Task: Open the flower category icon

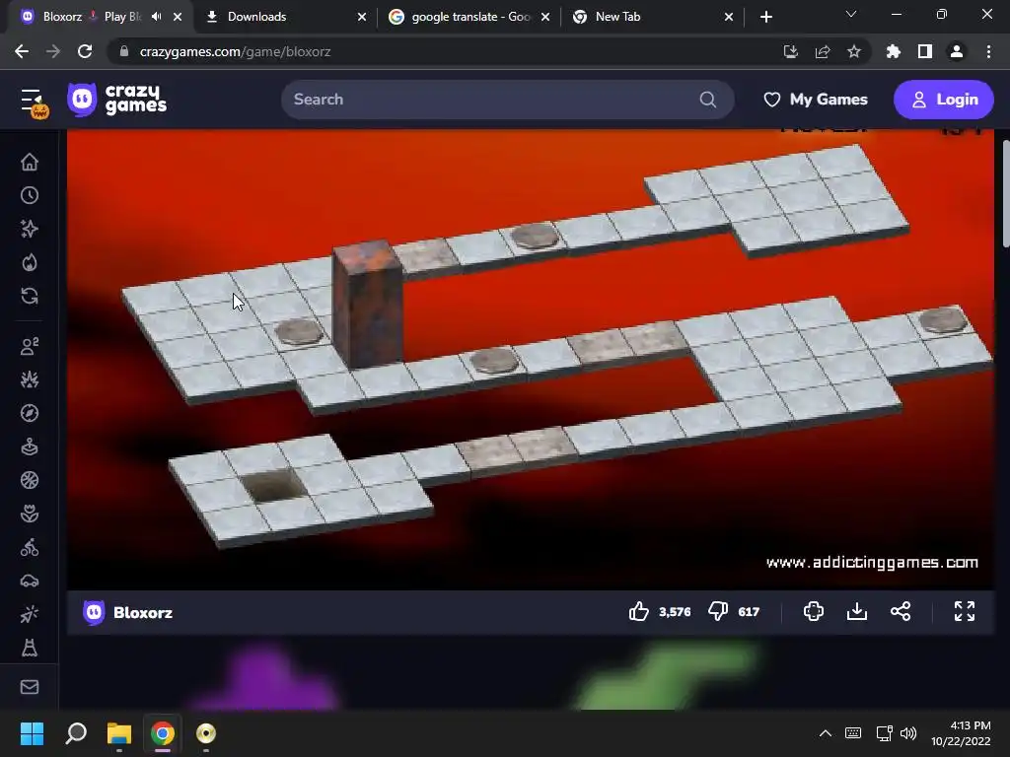Action: pos(30,514)
